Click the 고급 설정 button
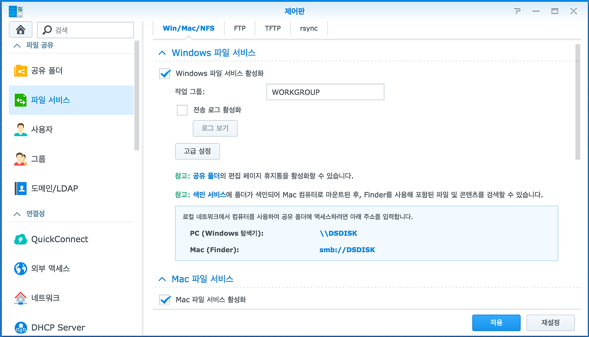This screenshot has width=589, height=337. point(197,151)
